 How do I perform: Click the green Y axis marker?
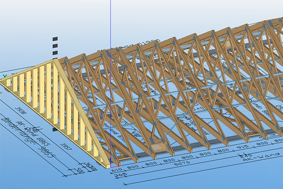pos(4,76)
